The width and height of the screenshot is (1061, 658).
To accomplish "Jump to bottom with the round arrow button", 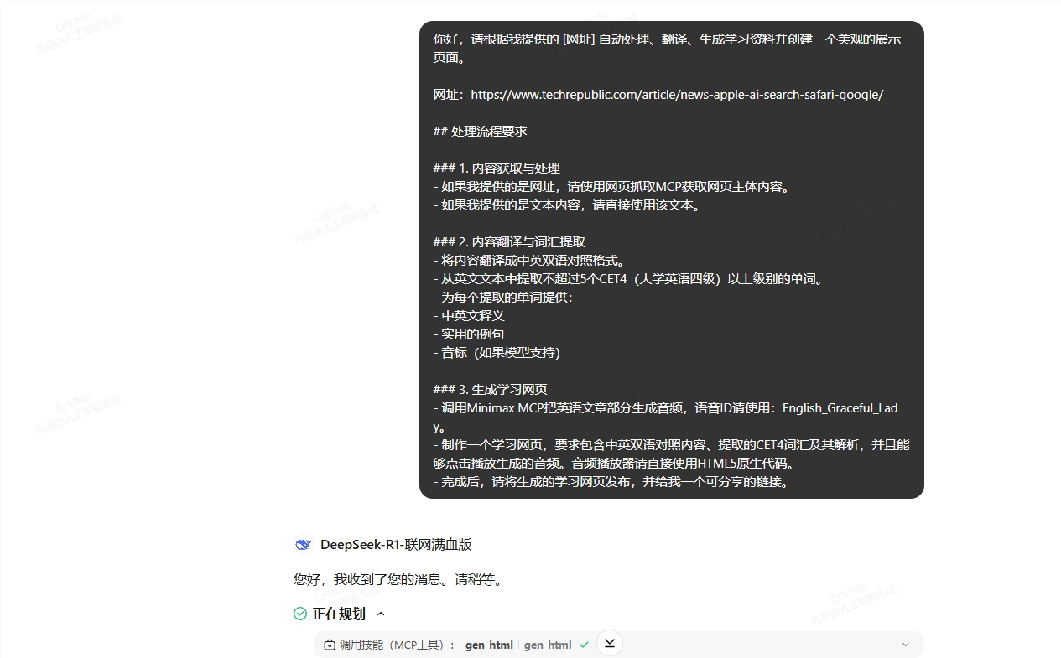I will tap(610, 643).
